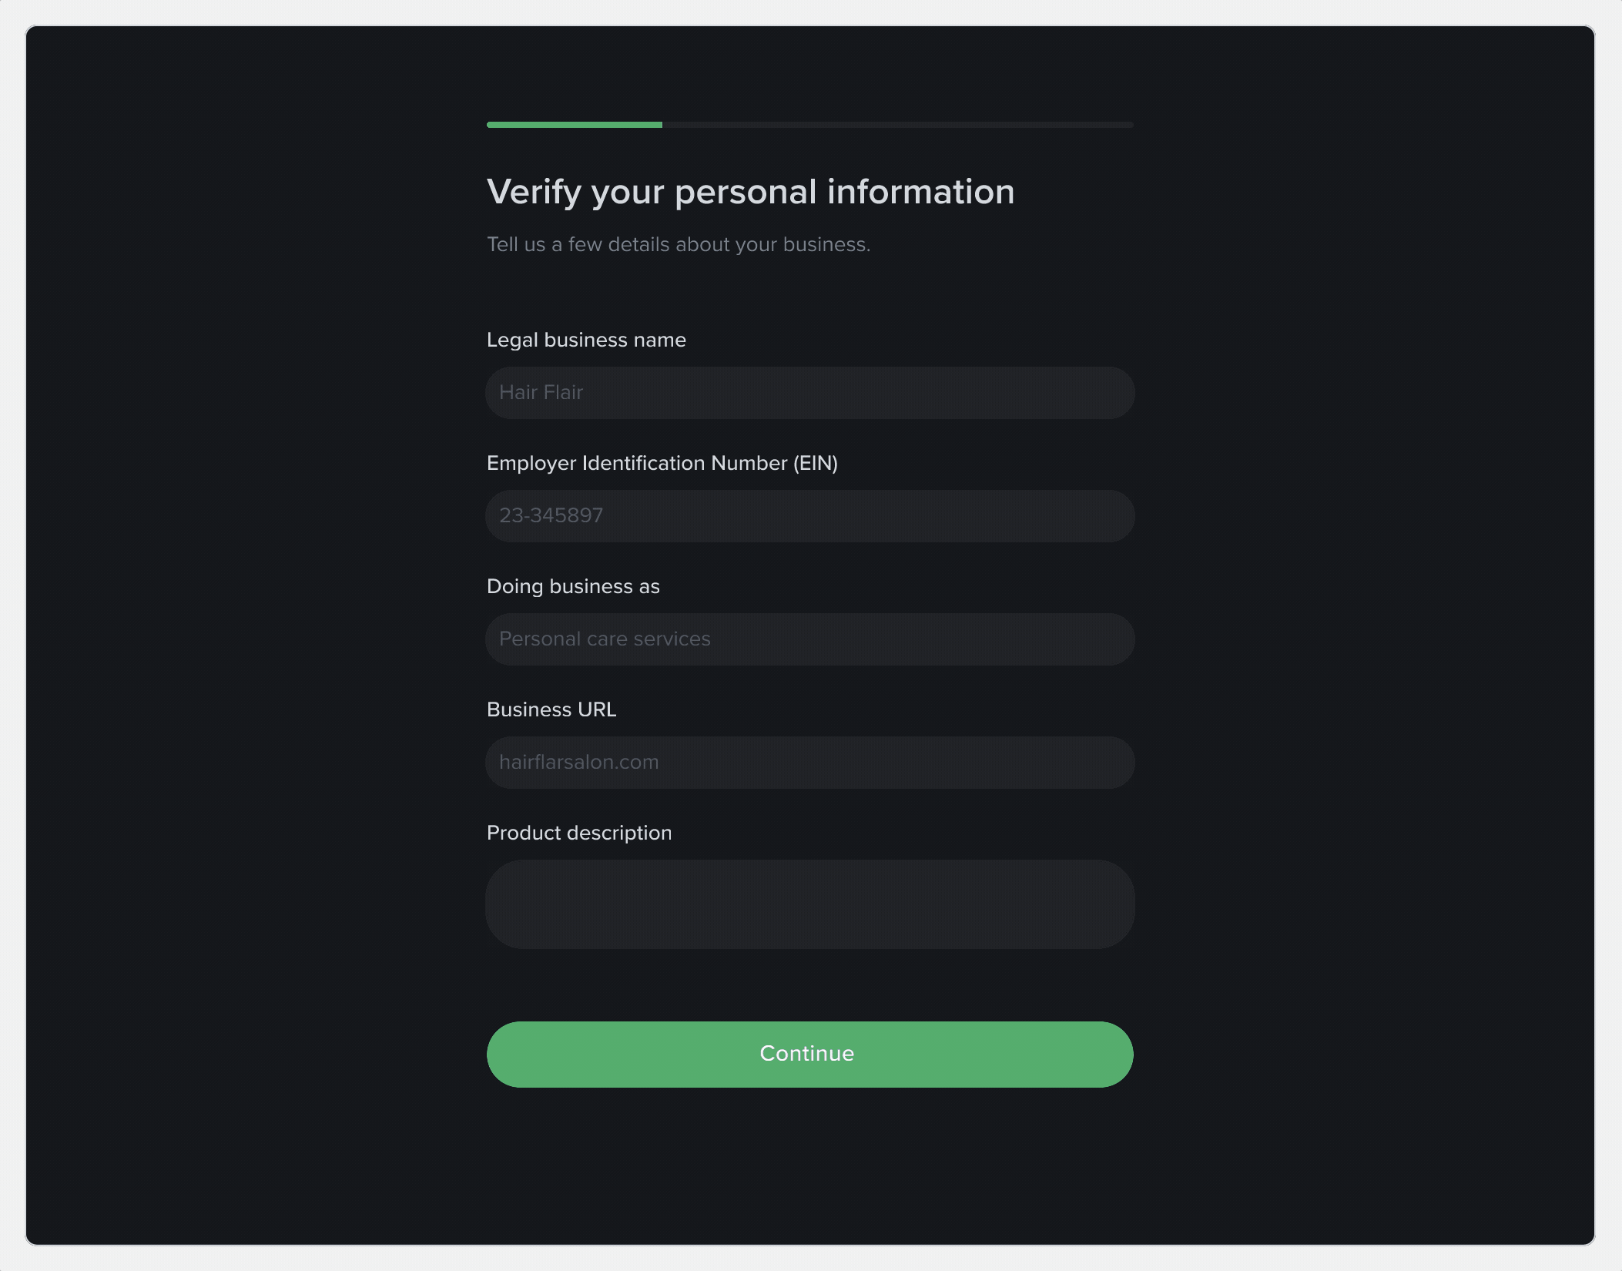Click the Product description text area
This screenshot has height=1271, width=1622.
point(809,904)
